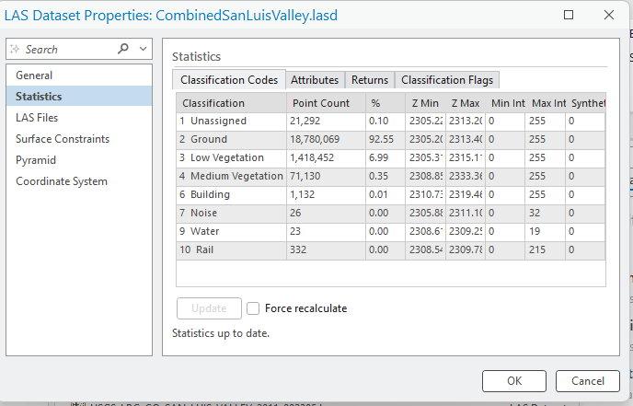Screen dimensions: 633x406
Task: Close the dialog with the X icon
Action: pos(608,15)
